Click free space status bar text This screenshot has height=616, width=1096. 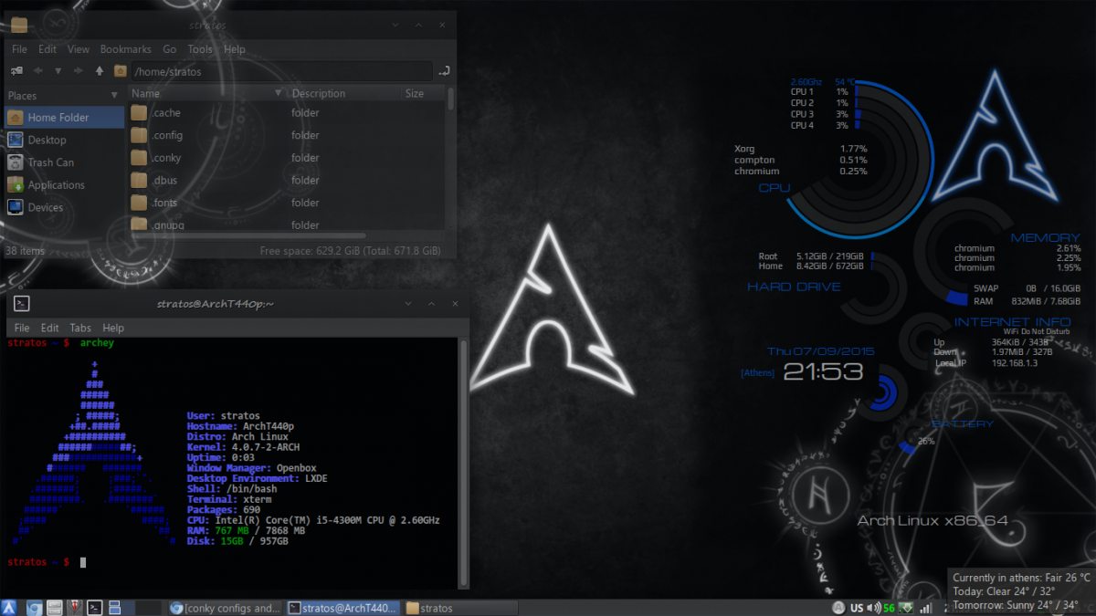tap(350, 250)
